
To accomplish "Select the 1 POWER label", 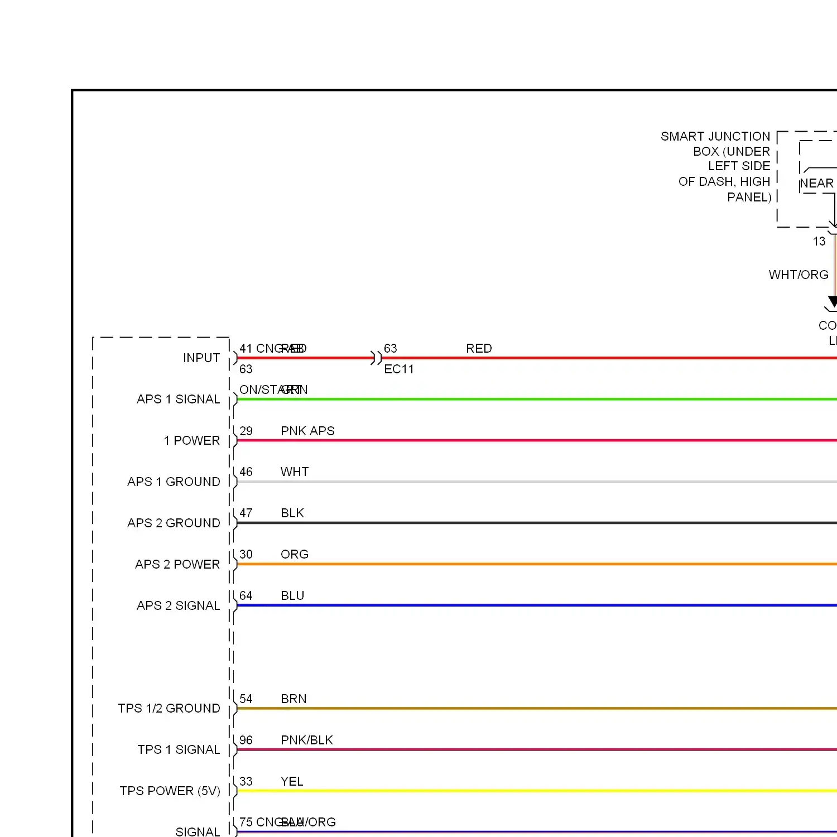I will click(x=192, y=440).
